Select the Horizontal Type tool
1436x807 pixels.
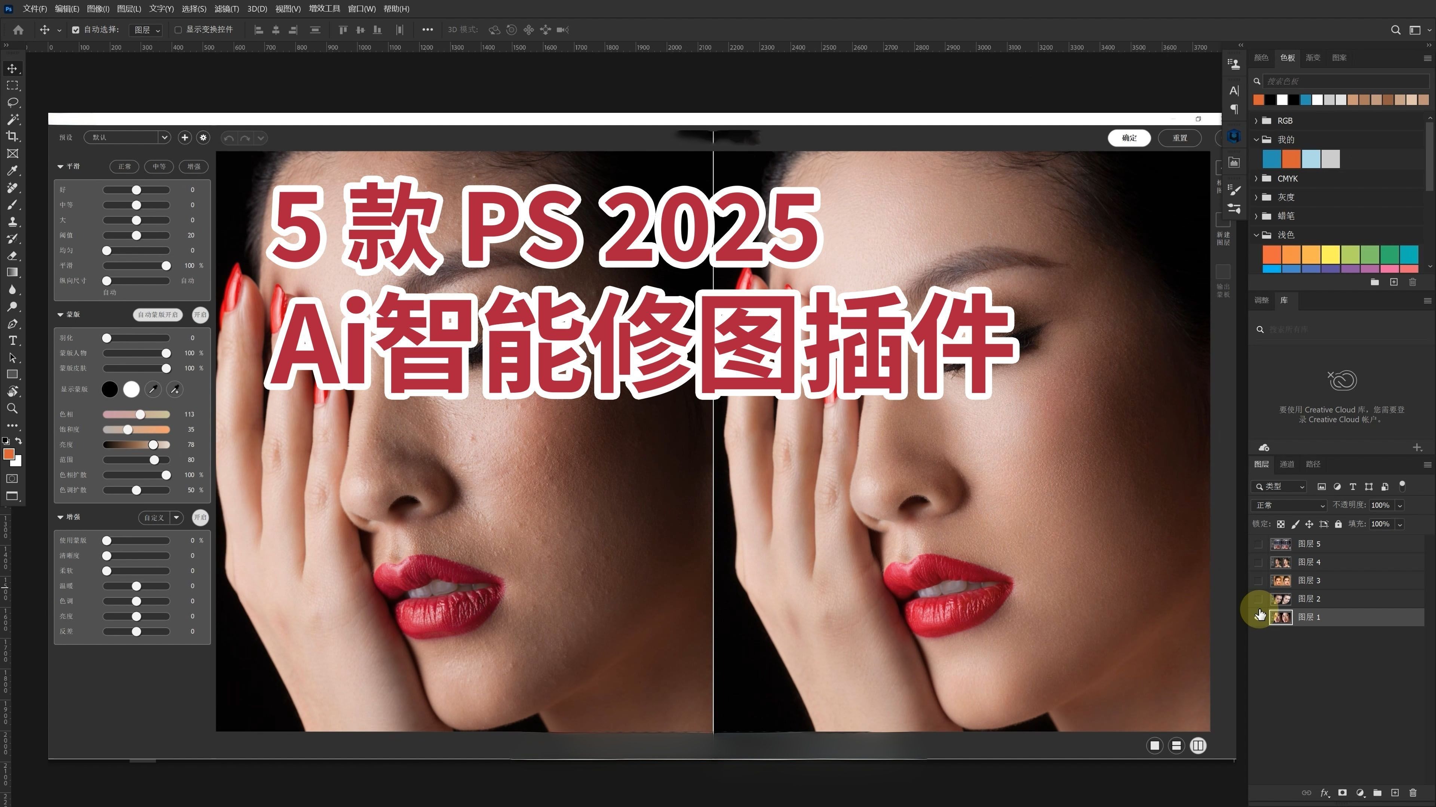[13, 341]
